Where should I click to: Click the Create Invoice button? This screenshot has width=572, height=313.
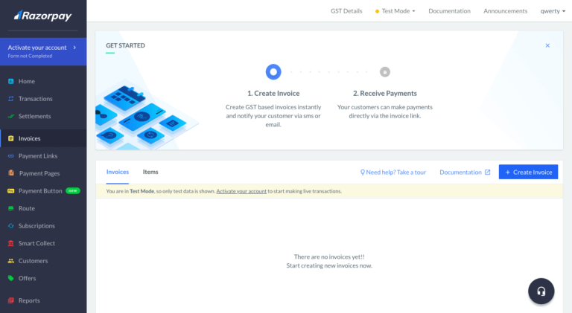click(528, 172)
